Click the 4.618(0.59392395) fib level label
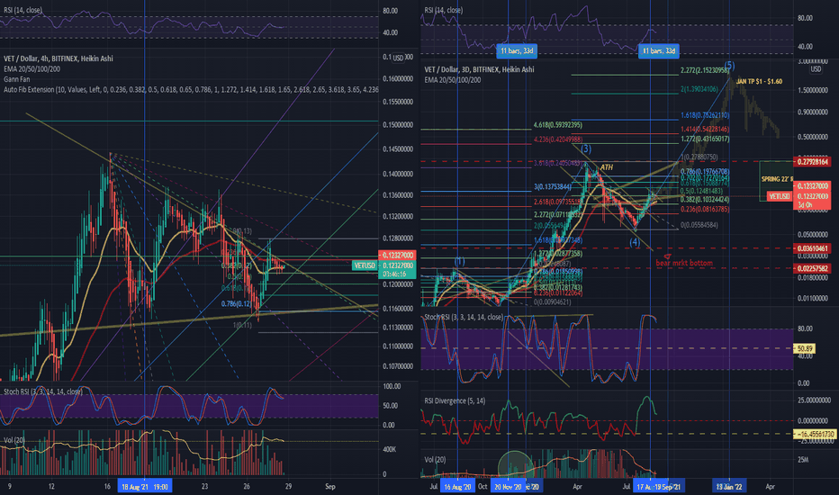 [x=557, y=125]
